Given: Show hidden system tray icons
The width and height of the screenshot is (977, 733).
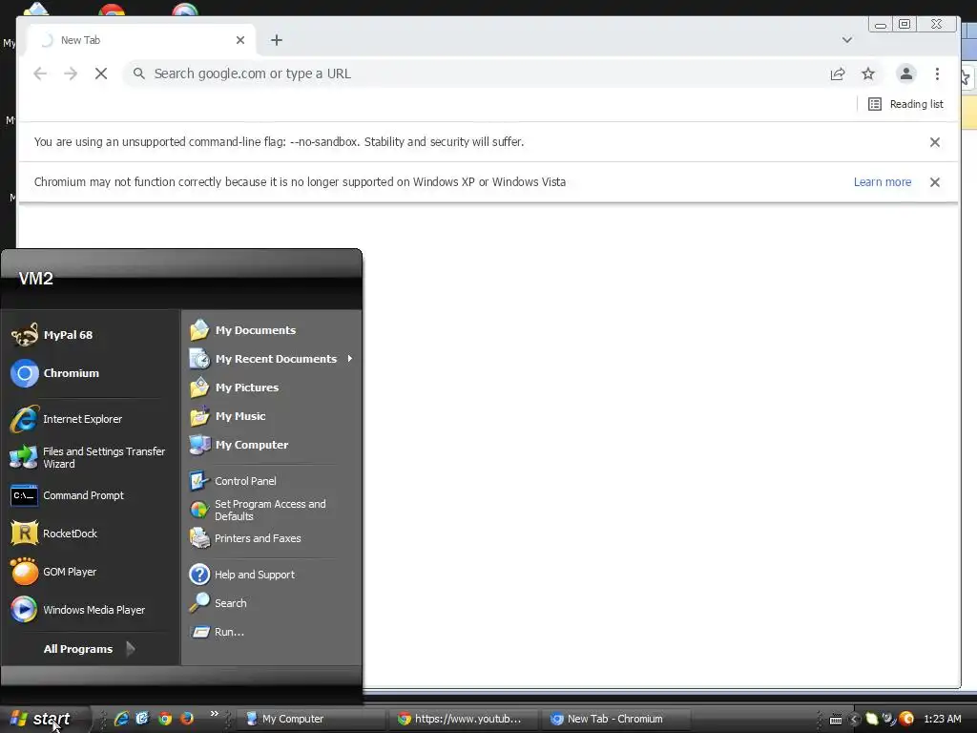Looking at the screenshot, I should [854, 719].
